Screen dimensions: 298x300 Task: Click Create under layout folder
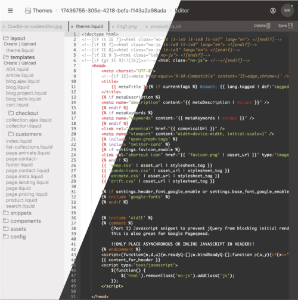(11, 44)
